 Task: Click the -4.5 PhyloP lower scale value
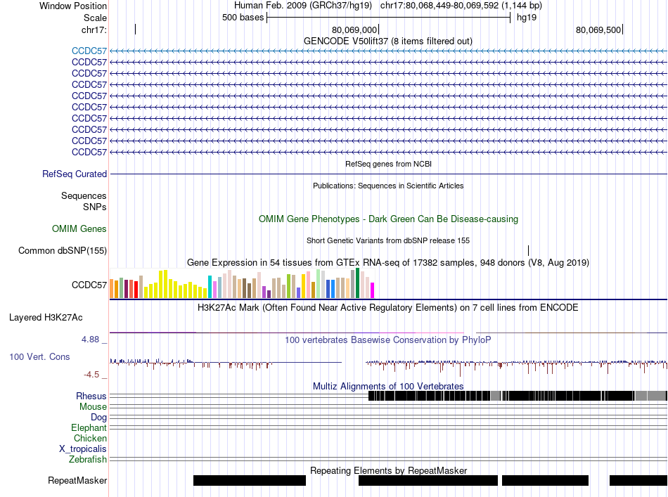coord(91,375)
